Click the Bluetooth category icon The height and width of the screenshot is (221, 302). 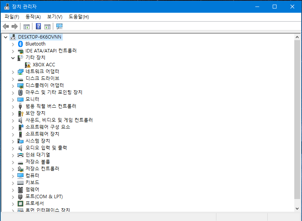pyautogui.click(x=20, y=44)
